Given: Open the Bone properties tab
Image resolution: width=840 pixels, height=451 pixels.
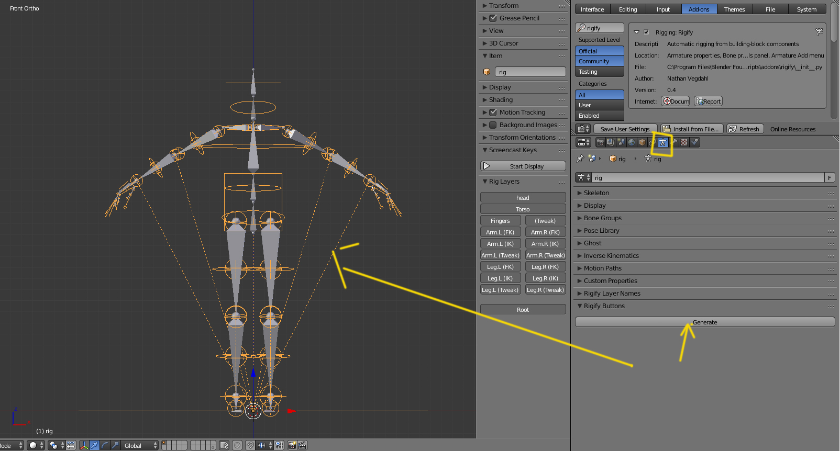Looking at the screenshot, I should tap(674, 142).
